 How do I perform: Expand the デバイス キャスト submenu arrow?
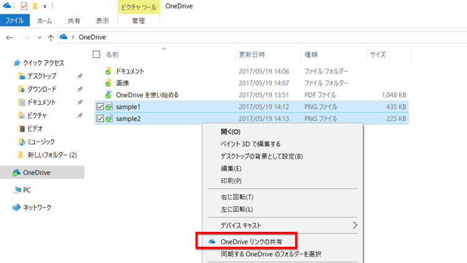click(355, 225)
